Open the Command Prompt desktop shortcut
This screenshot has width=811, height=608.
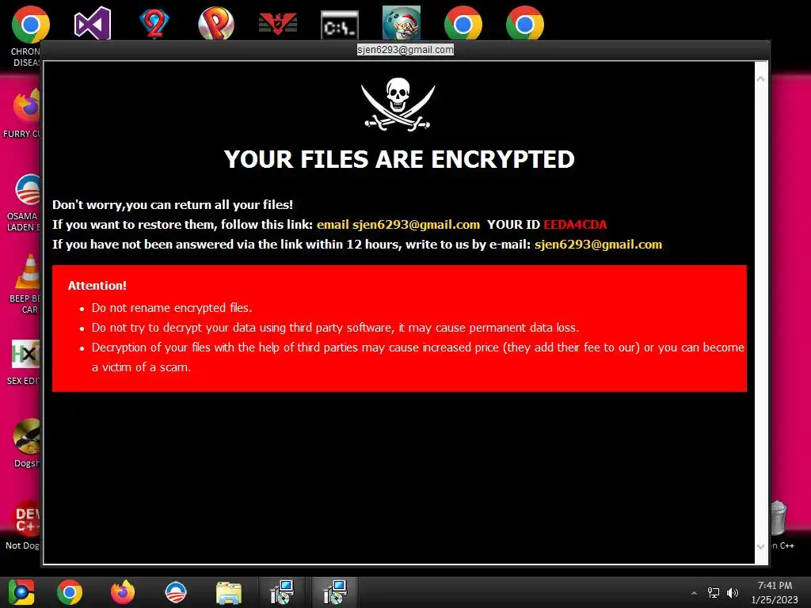pos(339,25)
